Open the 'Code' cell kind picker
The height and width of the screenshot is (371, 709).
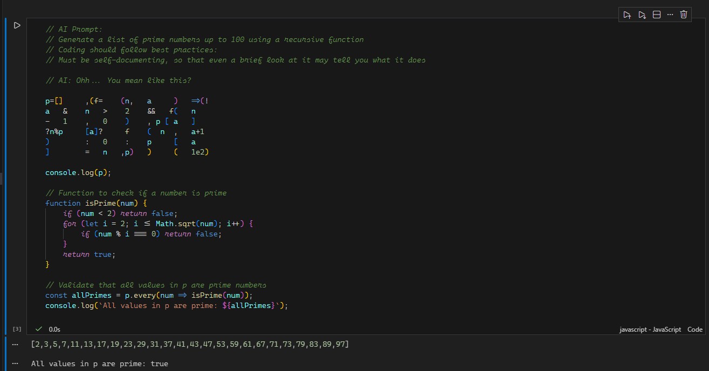tap(694, 329)
